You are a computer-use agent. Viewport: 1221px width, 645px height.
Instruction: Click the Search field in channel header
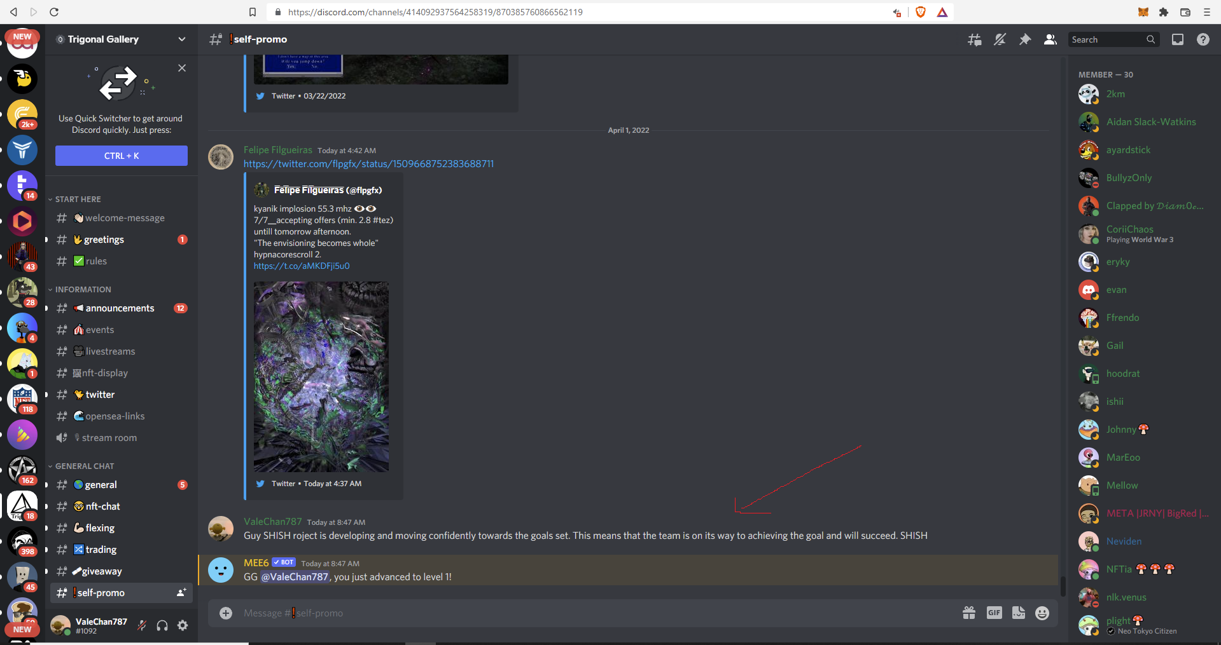coord(1113,39)
